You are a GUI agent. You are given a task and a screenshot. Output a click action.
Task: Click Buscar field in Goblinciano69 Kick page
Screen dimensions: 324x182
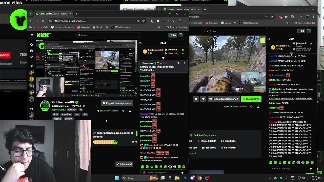click(108, 35)
